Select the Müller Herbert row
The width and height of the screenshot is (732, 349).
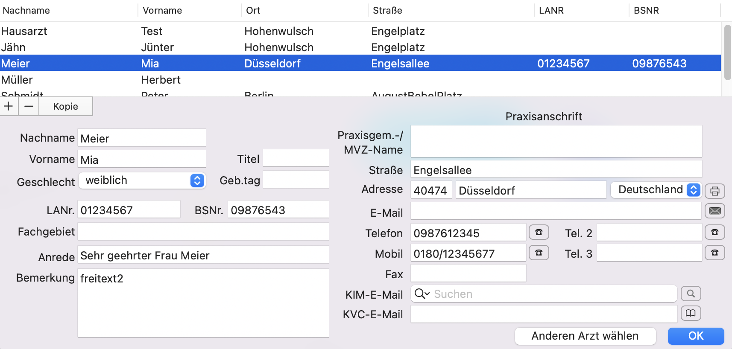(x=360, y=80)
